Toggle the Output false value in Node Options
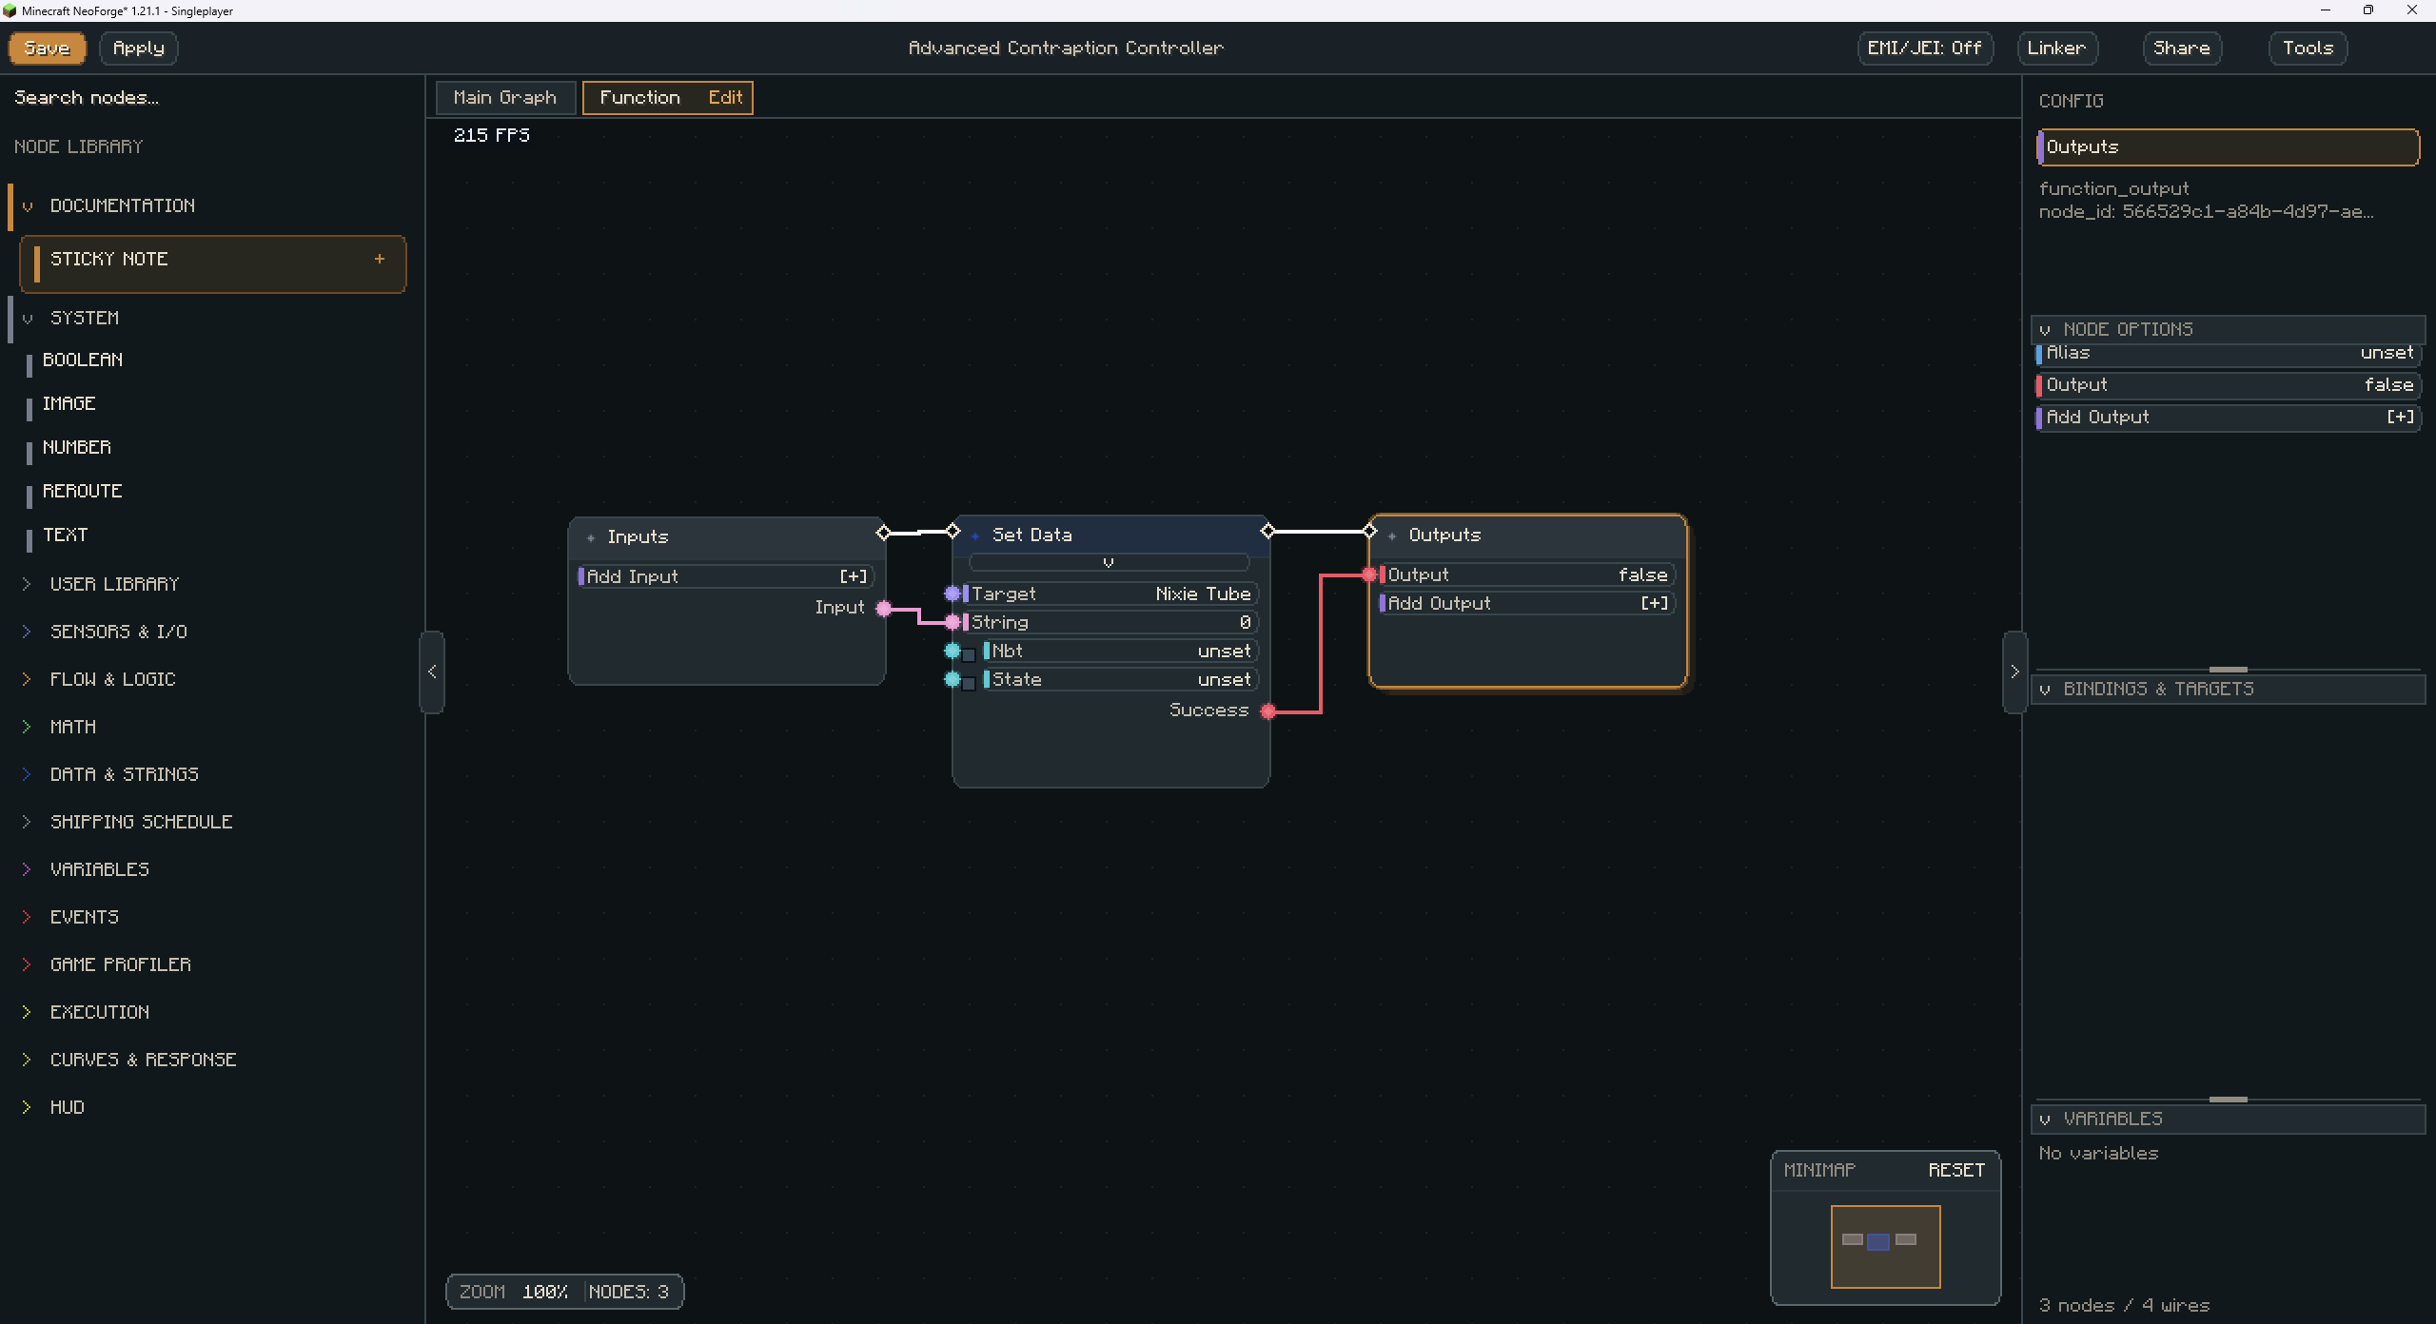2436x1324 pixels. [x=2388, y=384]
